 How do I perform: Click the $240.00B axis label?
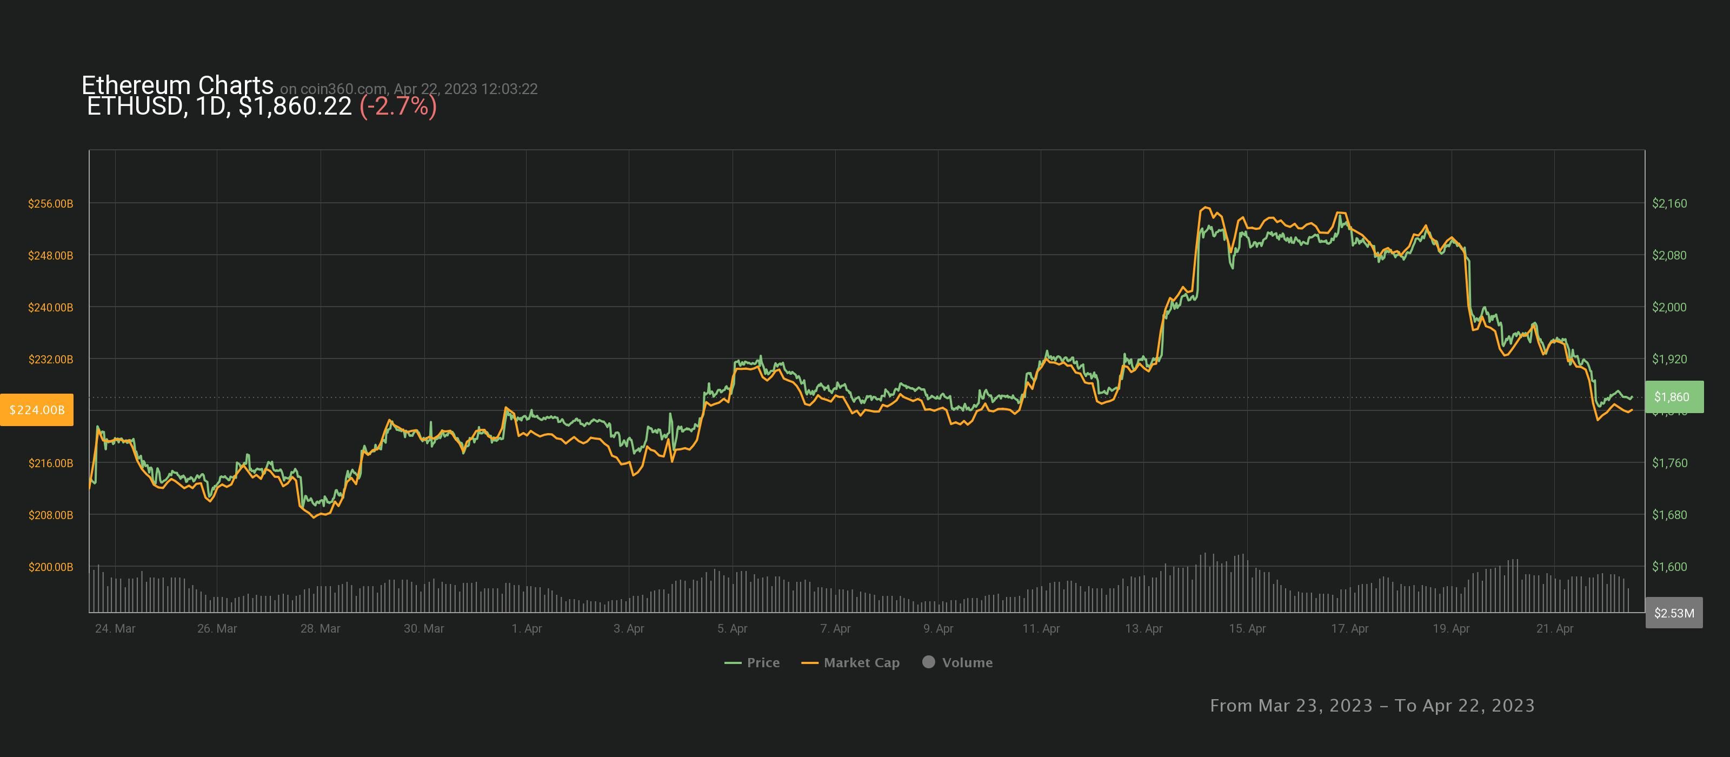[x=50, y=308]
